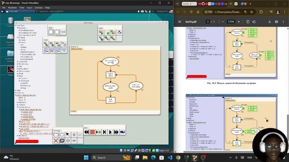Image resolution: width=289 pixels, height=162 pixels.
Task: Expand the State space tree node
Action: (x=18, y=71)
